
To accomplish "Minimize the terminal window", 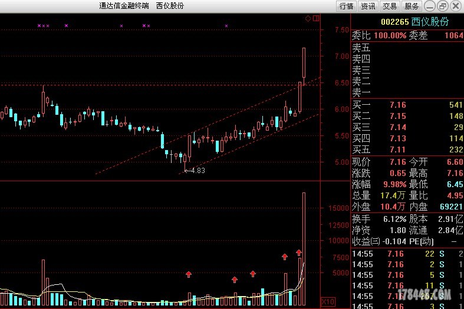I will click(429, 6).
